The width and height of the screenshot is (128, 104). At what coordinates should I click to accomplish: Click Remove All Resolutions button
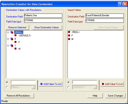(19, 96)
